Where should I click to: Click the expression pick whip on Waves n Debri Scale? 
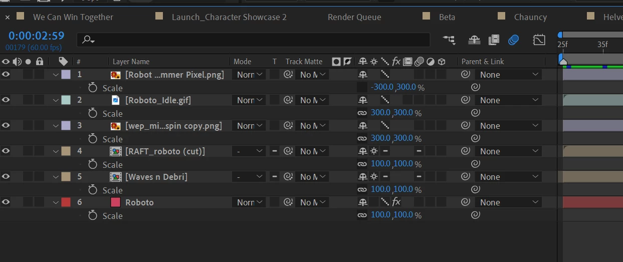pos(476,189)
